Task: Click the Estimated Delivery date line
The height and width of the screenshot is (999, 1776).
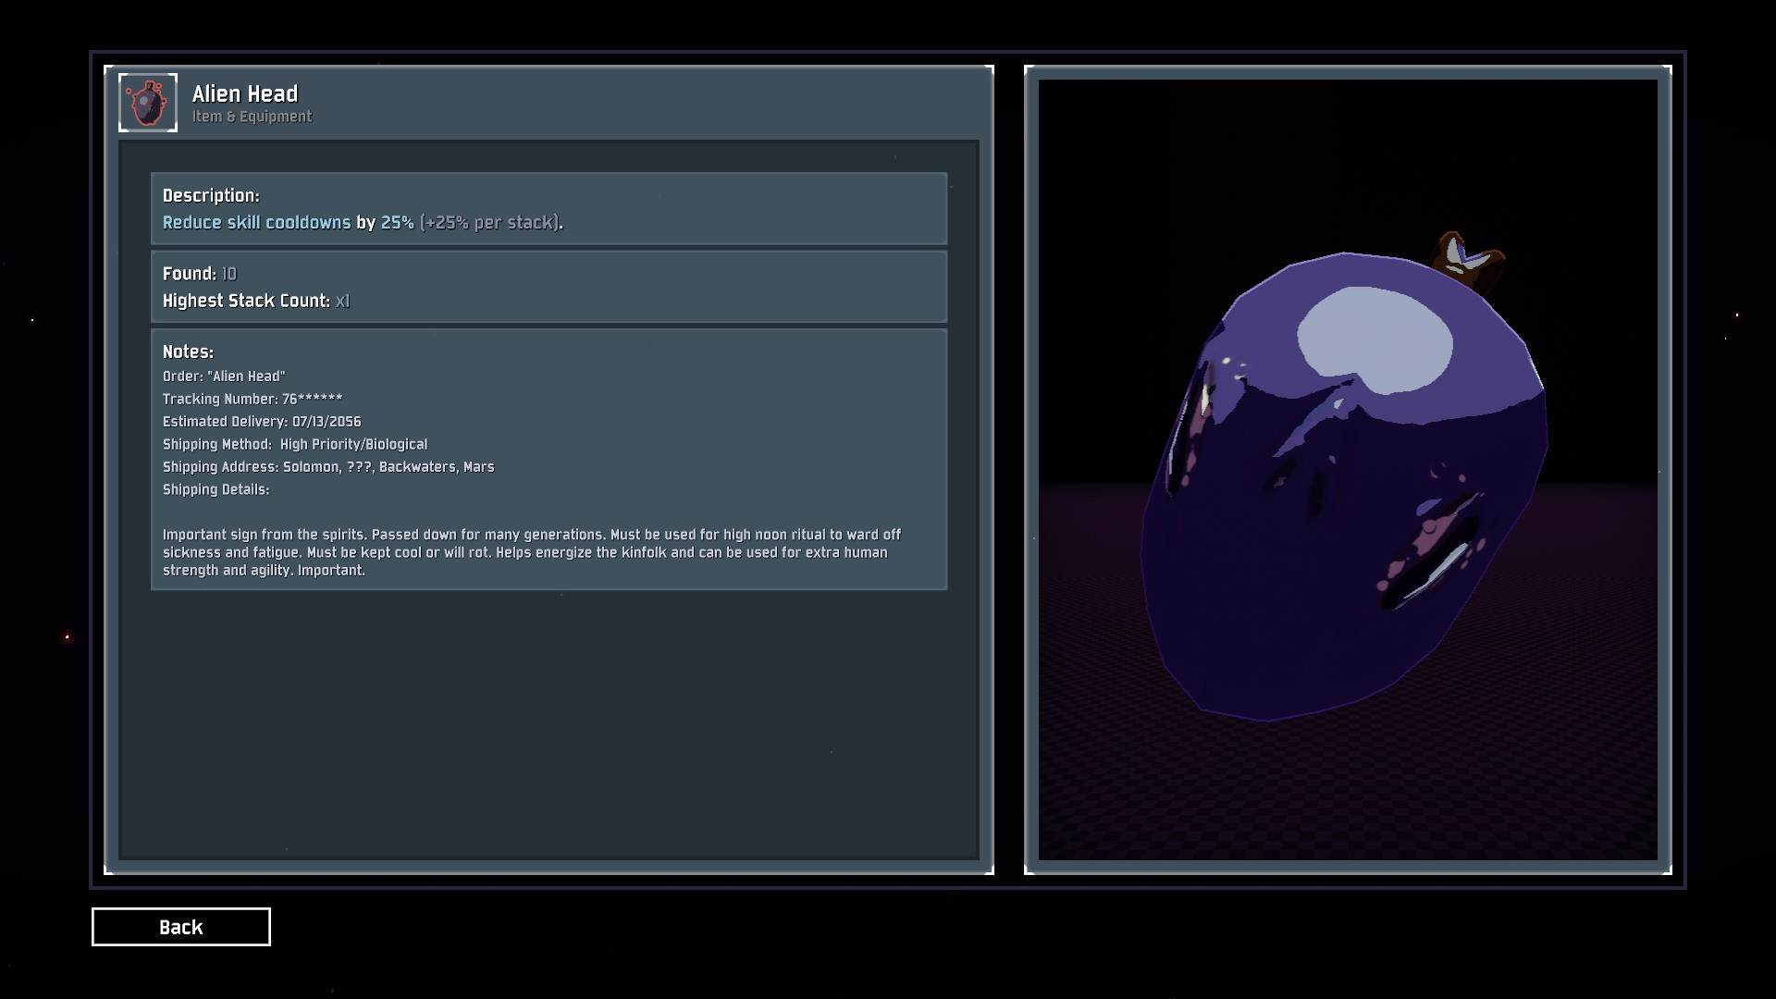Action: [262, 421]
